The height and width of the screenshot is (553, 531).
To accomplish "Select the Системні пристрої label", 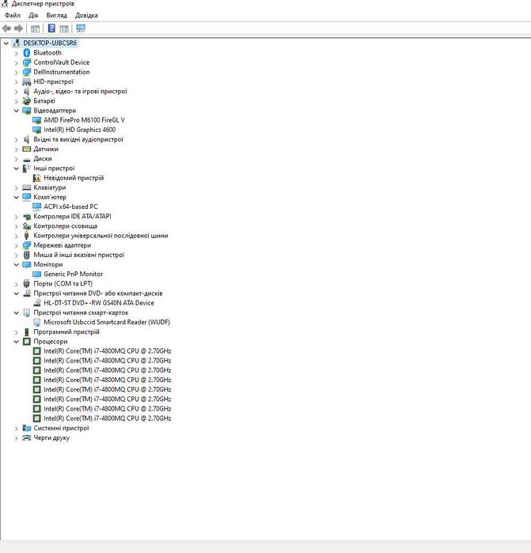I will coord(61,428).
